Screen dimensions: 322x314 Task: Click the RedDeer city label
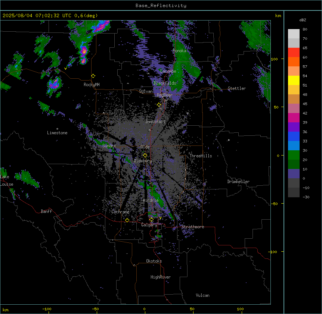[x=164, y=95]
